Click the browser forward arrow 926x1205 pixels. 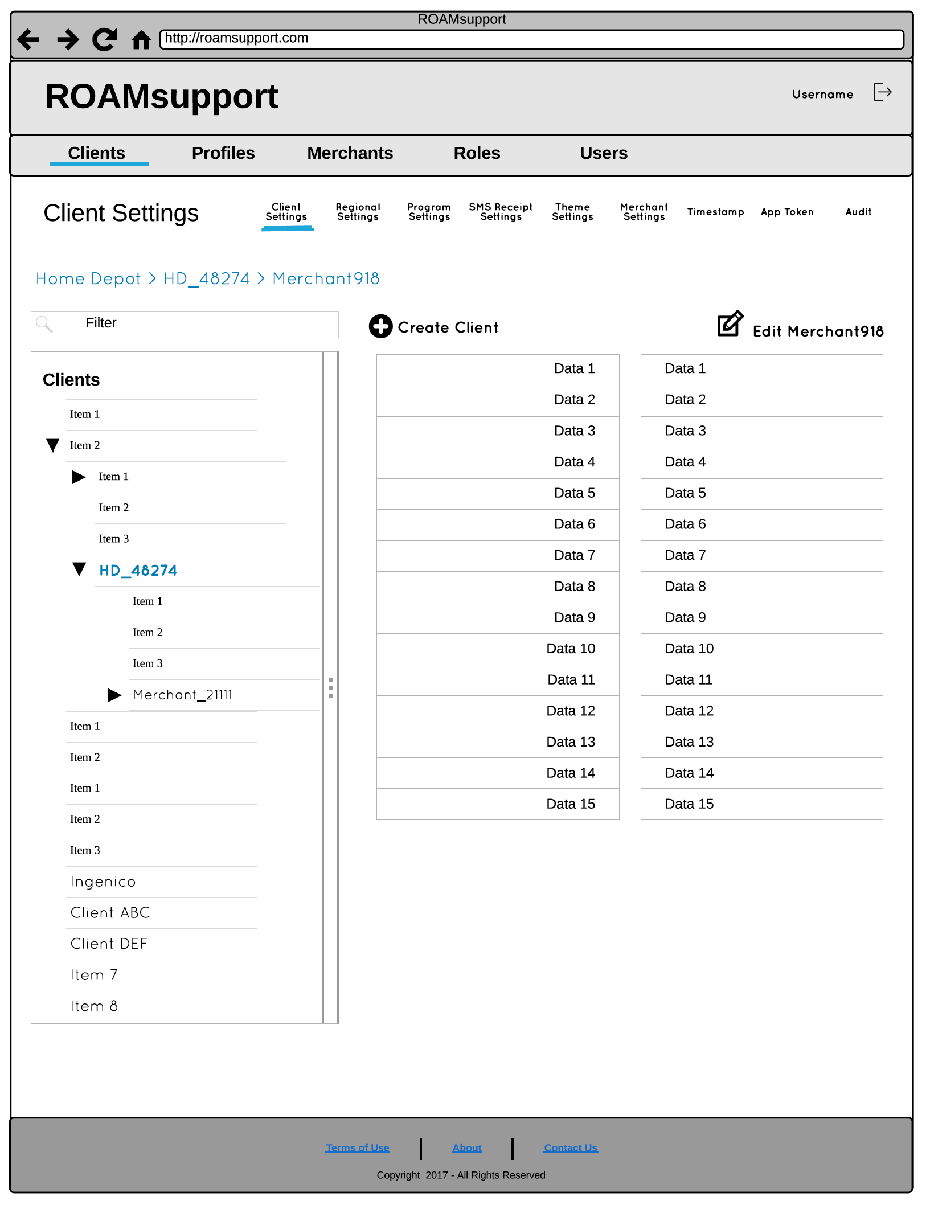[x=68, y=40]
